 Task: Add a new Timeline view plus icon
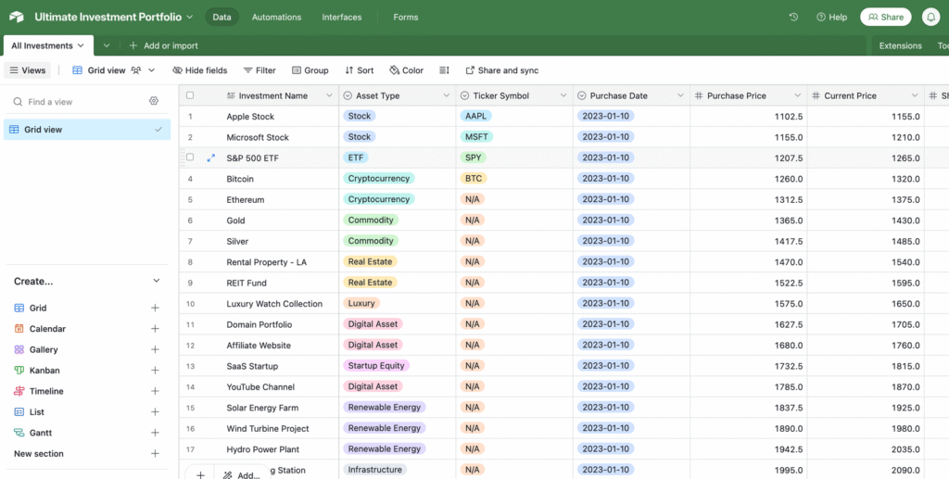tap(155, 391)
